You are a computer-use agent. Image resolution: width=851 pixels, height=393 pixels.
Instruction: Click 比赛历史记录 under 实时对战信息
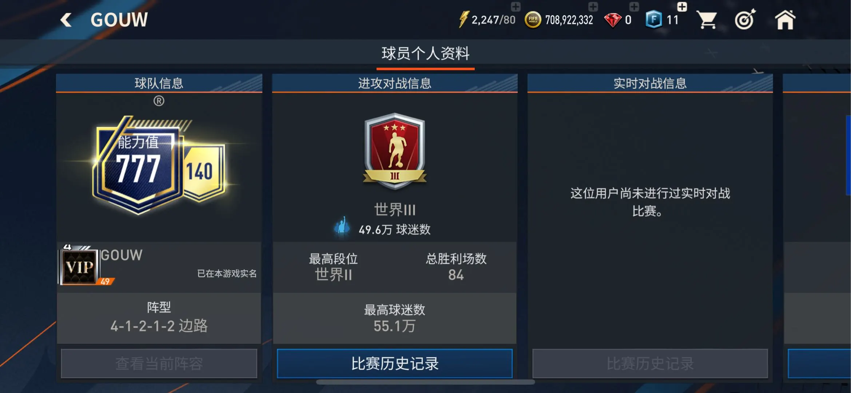pyautogui.click(x=650, y=363)
